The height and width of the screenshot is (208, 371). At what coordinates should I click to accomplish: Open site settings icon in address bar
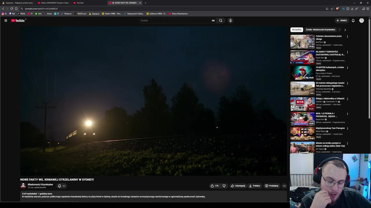pyautogui.click(x=22, y=9)
